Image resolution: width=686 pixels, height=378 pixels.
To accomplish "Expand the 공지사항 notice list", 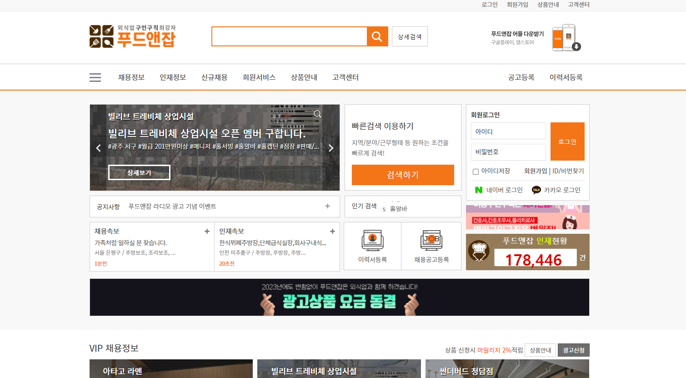I will [327, 206].
